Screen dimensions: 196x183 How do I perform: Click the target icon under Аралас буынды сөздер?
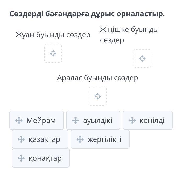[x=98, y=96]
